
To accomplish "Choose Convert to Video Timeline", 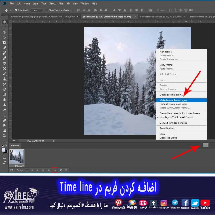I will click(182, 123).
